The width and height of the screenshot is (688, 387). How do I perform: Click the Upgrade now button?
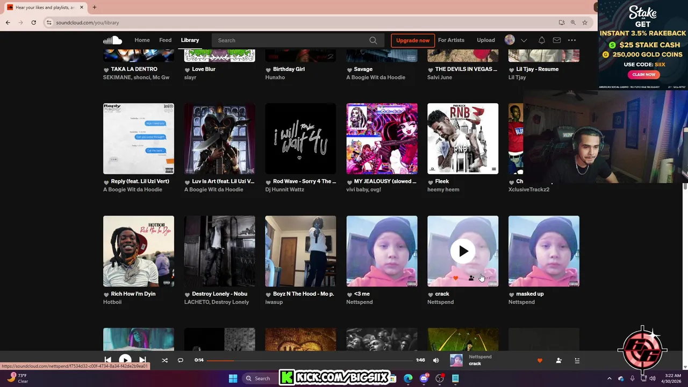[x=413, y=40]
